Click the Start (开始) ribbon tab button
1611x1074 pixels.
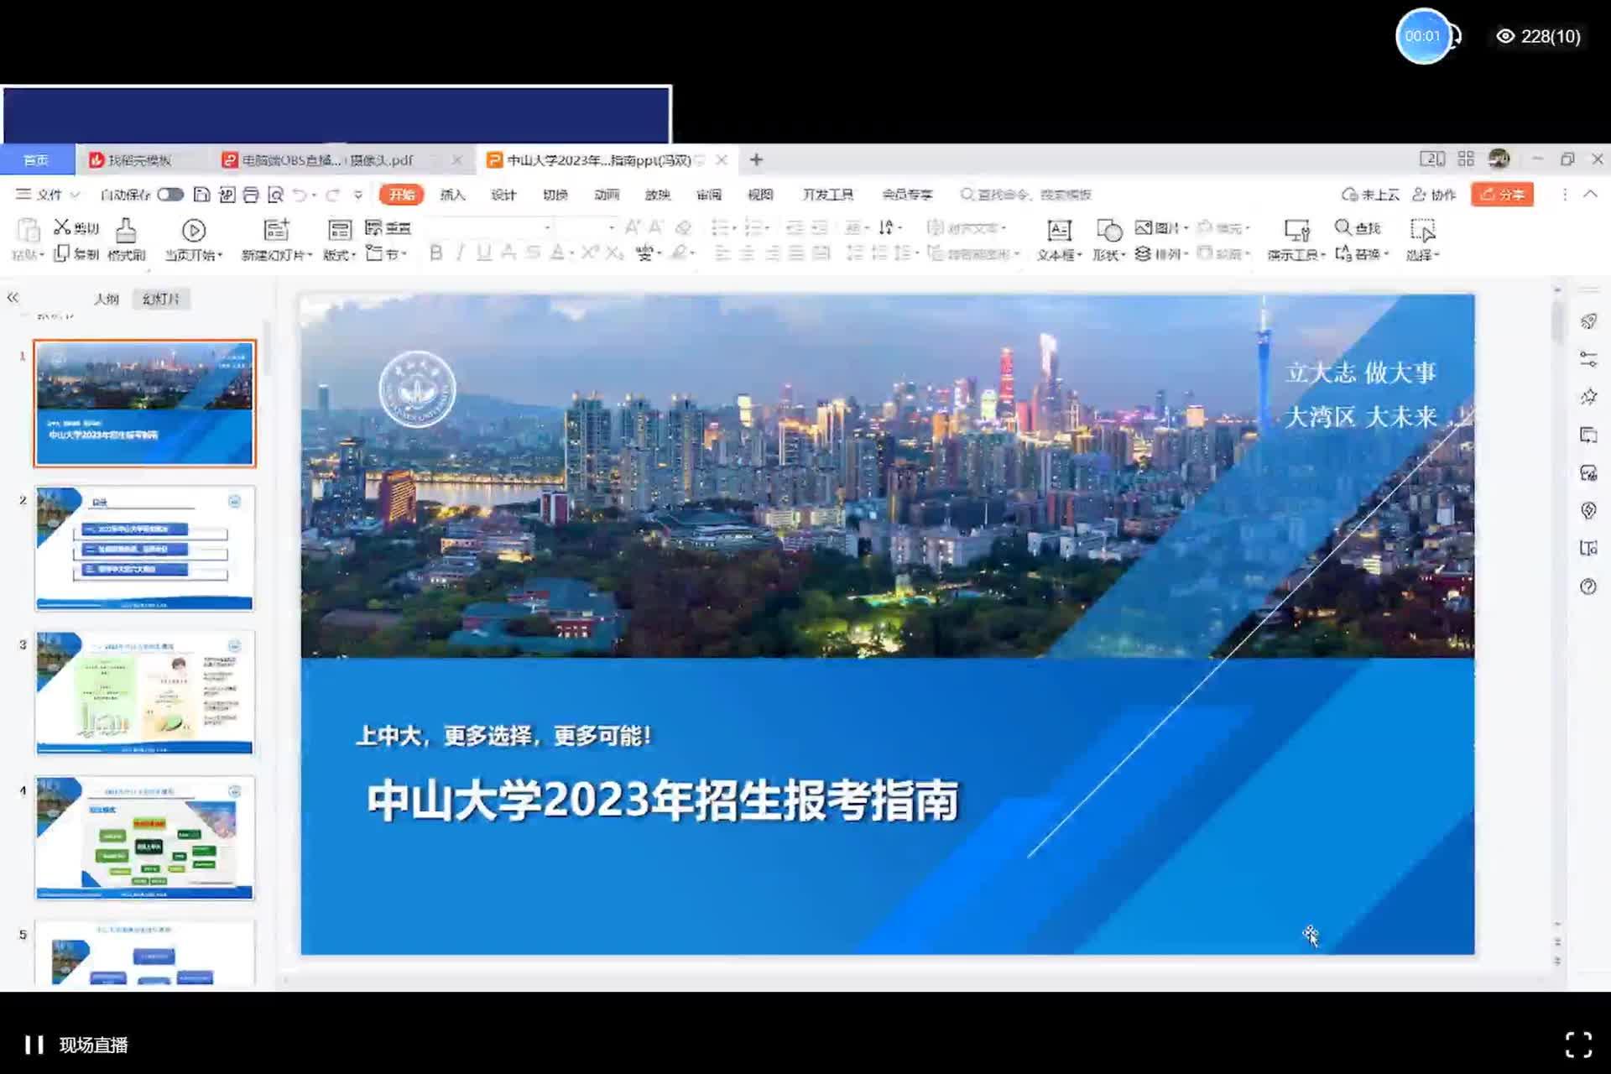coord(401,195)
